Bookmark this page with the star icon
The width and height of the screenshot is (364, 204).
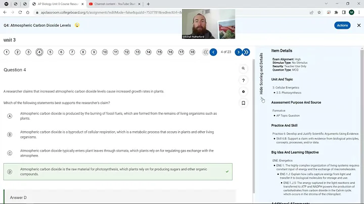pyautogui.click(x=319, y=13)
